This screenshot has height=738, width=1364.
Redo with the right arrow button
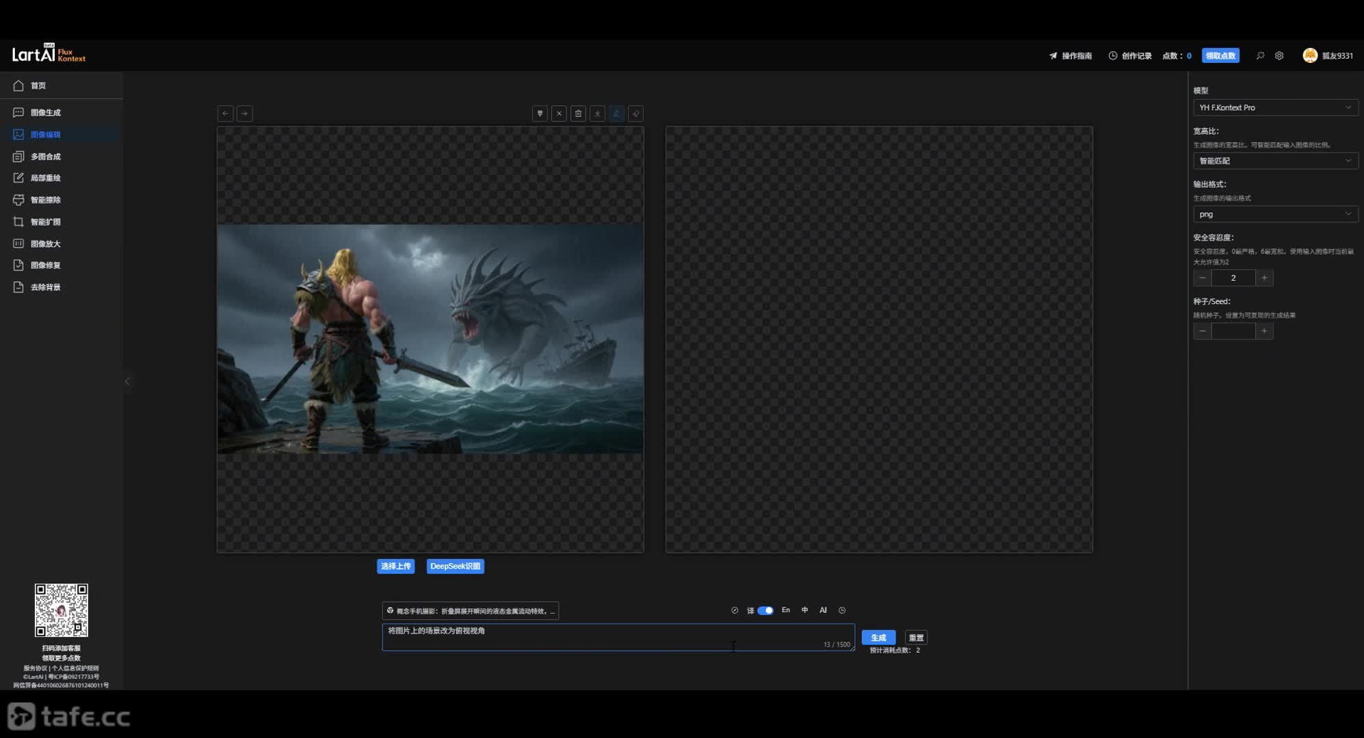(x=244, y=113)
